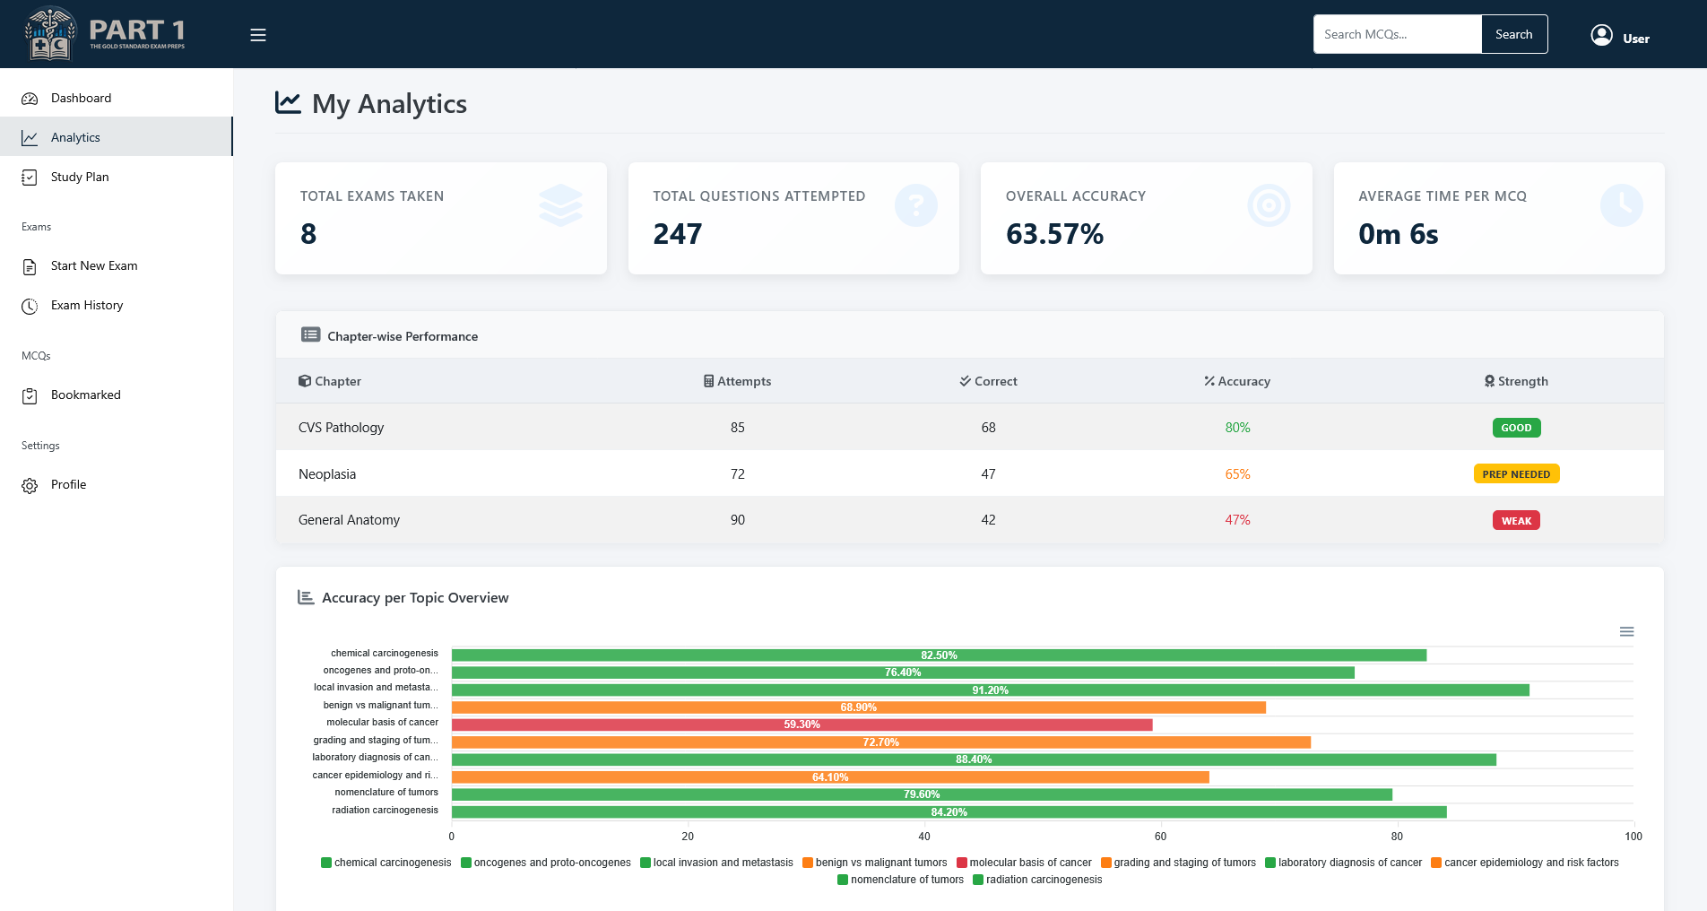1707x911 pixels.
Task: Click the user avatar icon
Action: 1601,35
